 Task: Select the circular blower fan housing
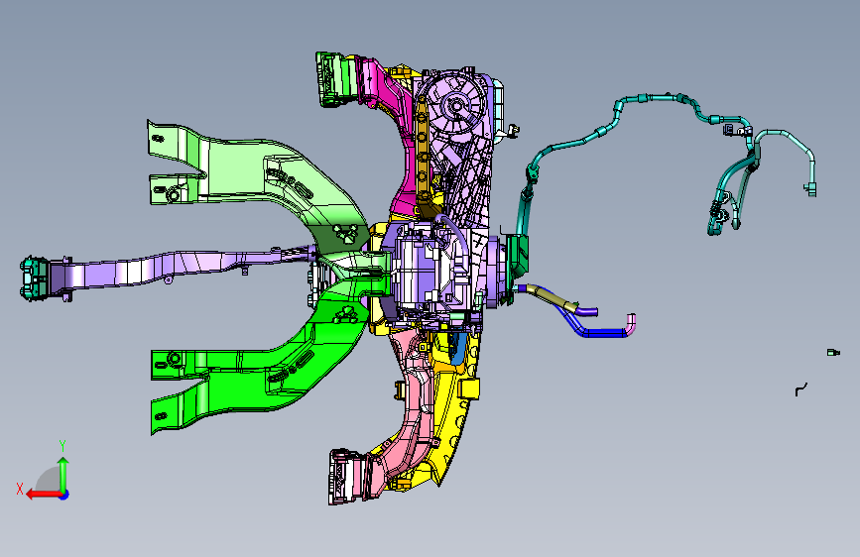(456, 104)
